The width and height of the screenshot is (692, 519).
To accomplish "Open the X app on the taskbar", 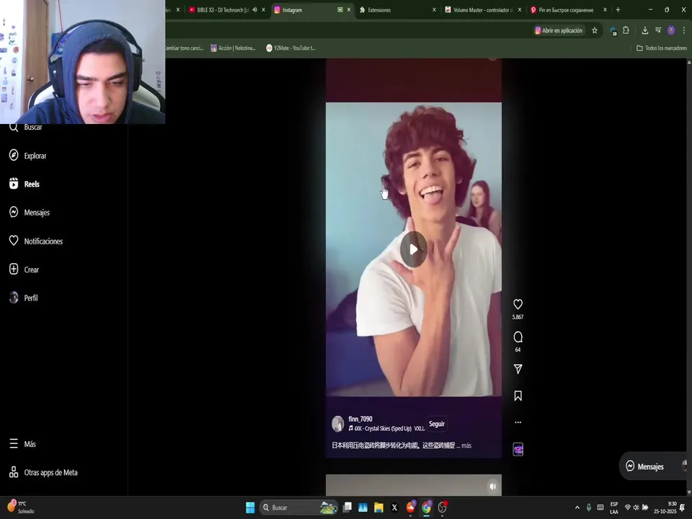I will pyautogui.click(x=394, y=507).
